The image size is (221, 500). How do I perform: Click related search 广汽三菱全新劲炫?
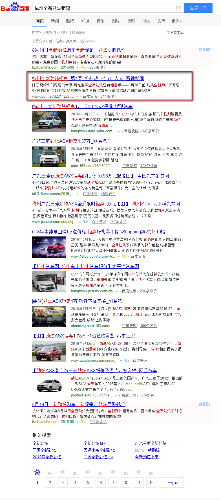[x=151, y=443]
